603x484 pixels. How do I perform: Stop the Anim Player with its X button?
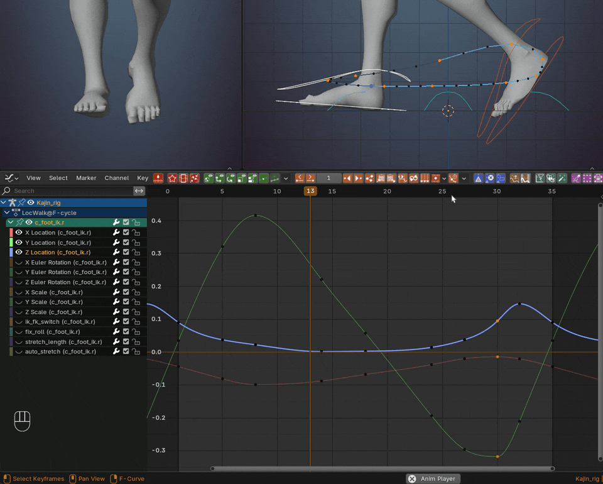pyautogui.click(x=412, y=478)
